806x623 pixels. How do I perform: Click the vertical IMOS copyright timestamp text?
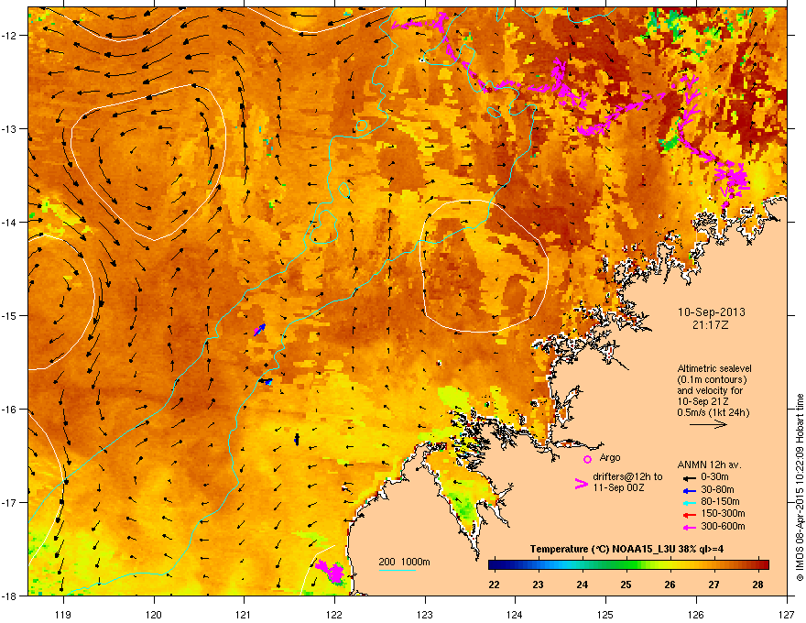(x=800, y=487)
